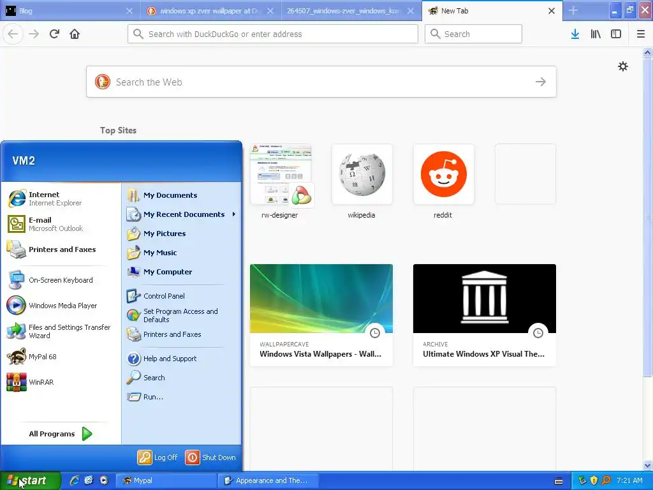The height and width of the screenshot is (490, 653).
Task: Open On-Screen Keyboard from Start menu
Action: point(61,280)
